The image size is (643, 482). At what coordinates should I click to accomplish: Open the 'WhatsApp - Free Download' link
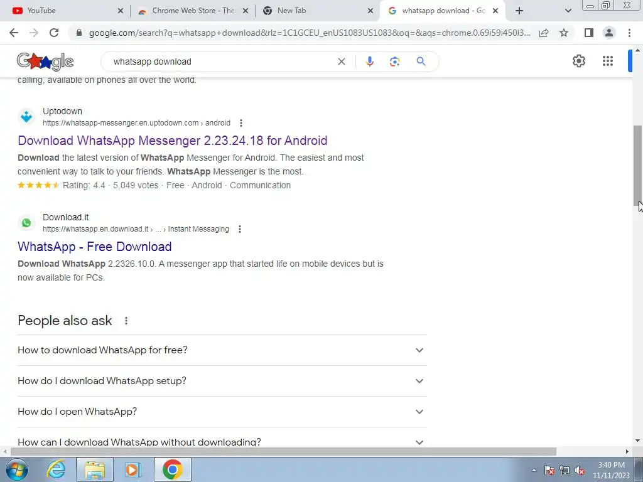click(x=95, y=247)
